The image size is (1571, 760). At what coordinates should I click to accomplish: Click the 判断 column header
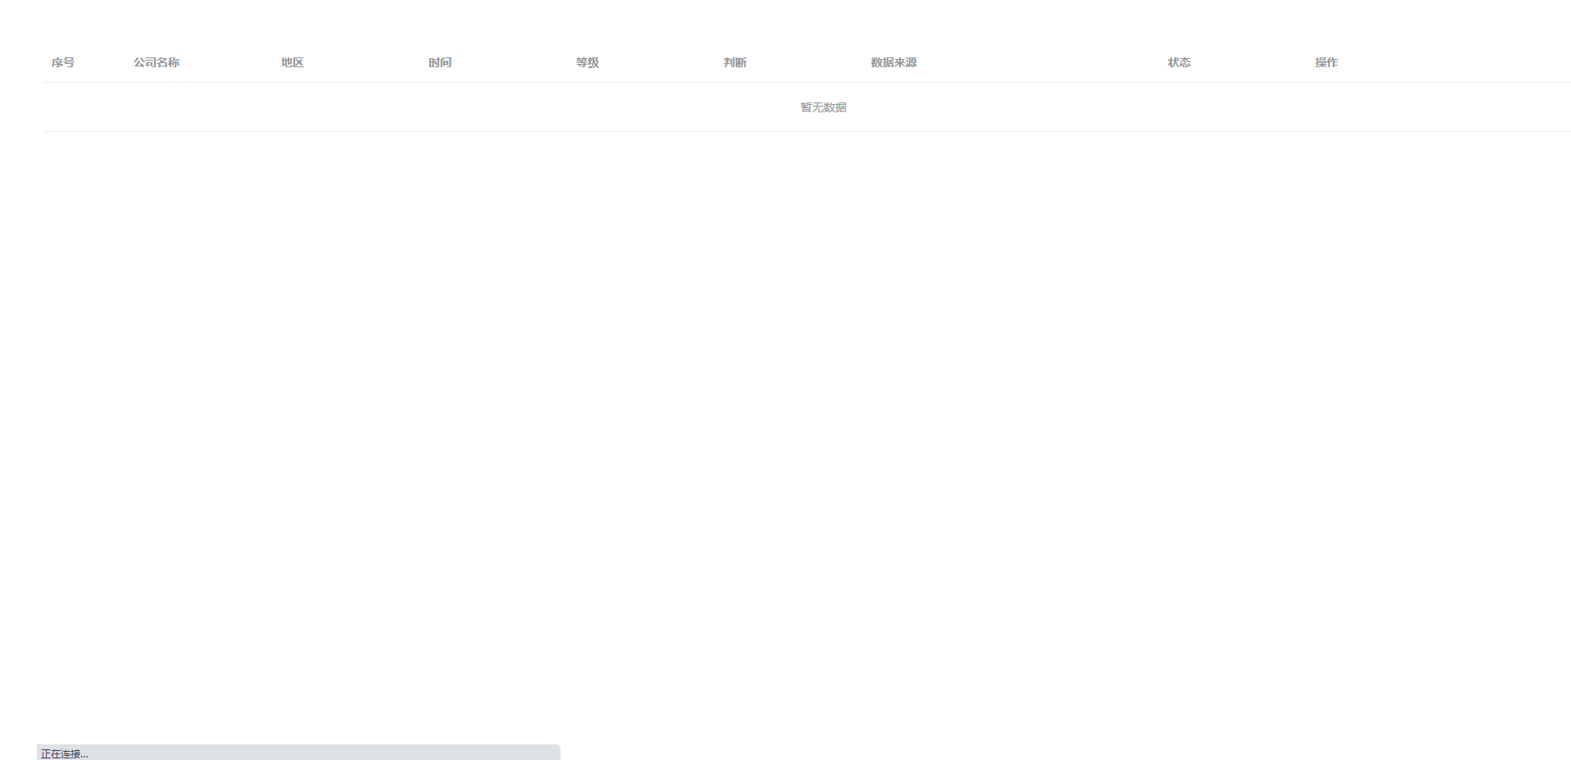(735, 62)
